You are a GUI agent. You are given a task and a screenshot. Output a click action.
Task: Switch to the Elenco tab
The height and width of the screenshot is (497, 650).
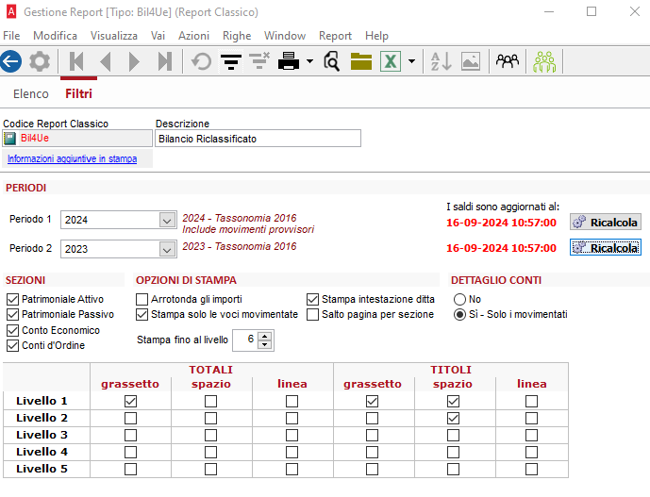coord(31,94)
